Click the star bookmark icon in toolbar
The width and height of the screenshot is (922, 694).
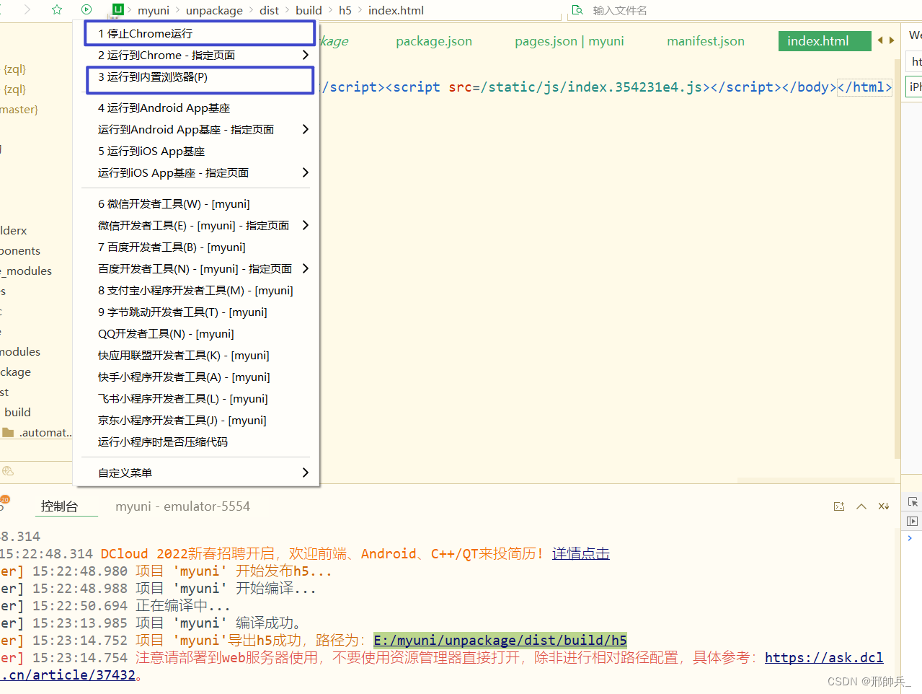pyautogui.click(x=57, y=9)
